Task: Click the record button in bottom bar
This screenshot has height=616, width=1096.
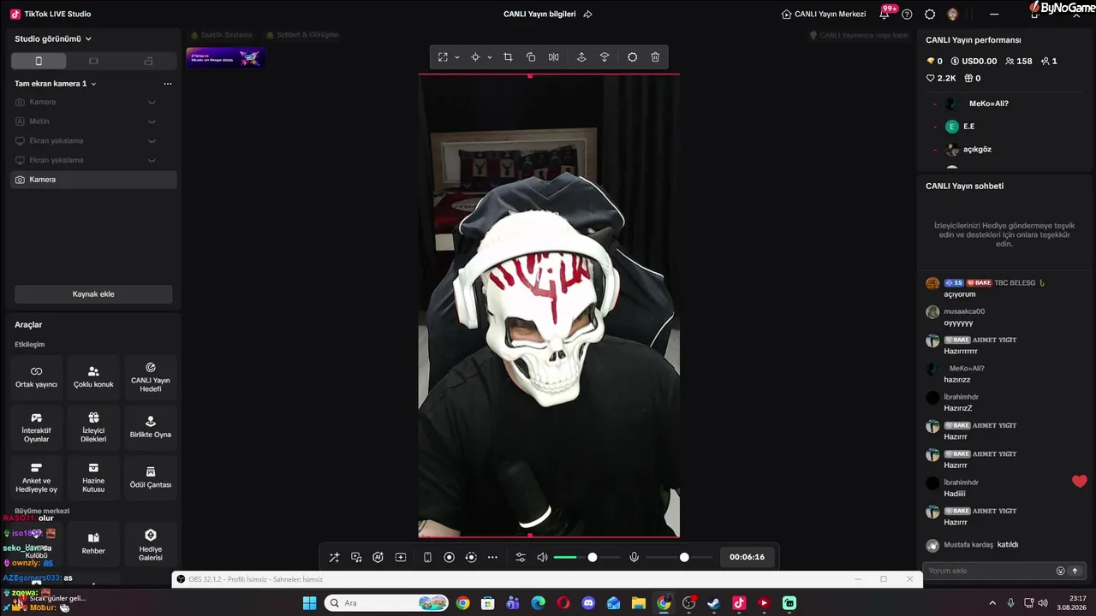Action: [449, 557]
